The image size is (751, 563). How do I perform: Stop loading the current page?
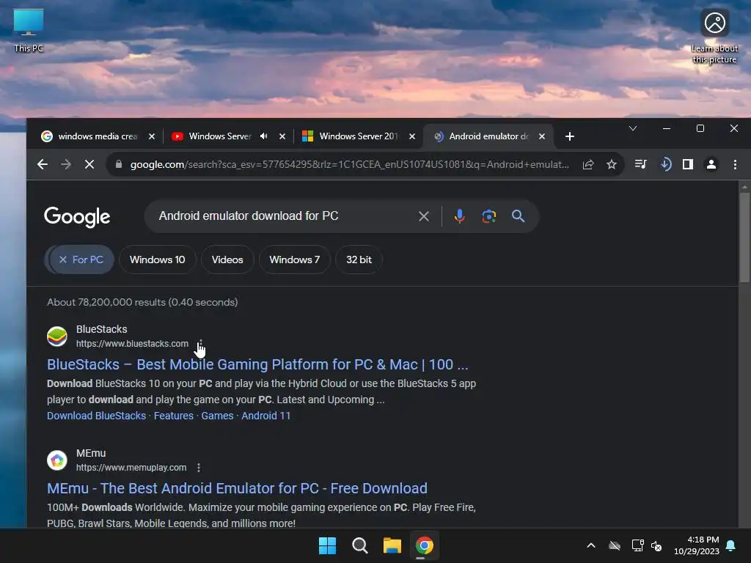(x=89, y=164)
